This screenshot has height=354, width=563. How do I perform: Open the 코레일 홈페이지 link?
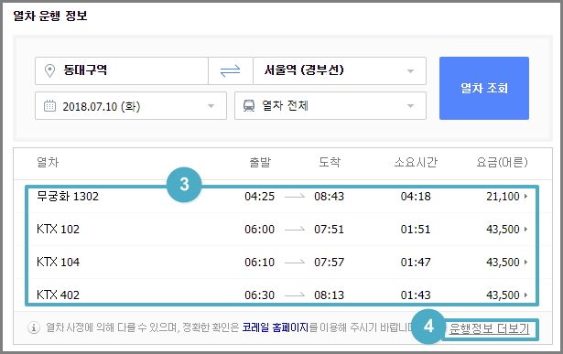click(x=275, y=327)
